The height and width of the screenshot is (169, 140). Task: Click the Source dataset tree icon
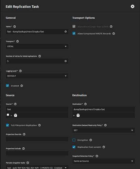16,115
